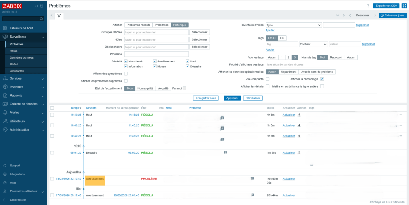Viewport: 409px width, 205px height.
Task: Click the Alertes bell icon
Action: point(5,113)
